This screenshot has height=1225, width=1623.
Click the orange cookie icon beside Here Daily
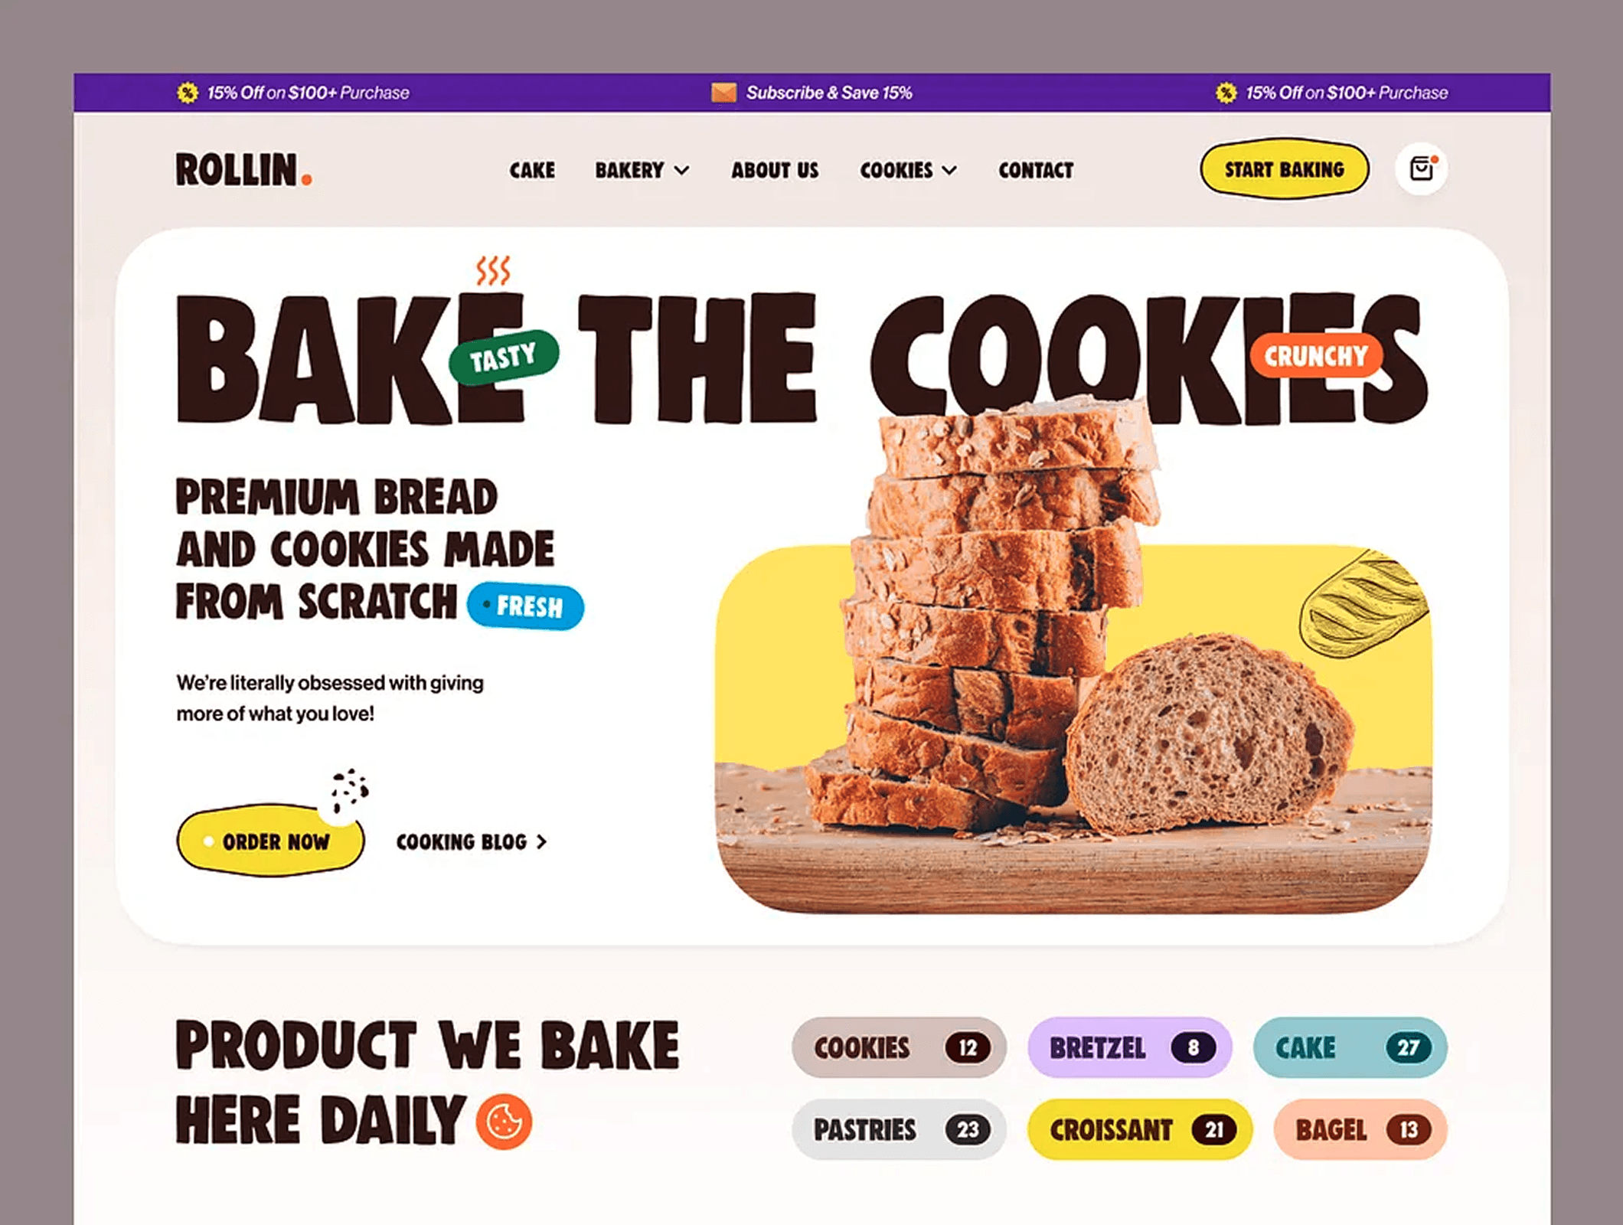point(504,1122)
